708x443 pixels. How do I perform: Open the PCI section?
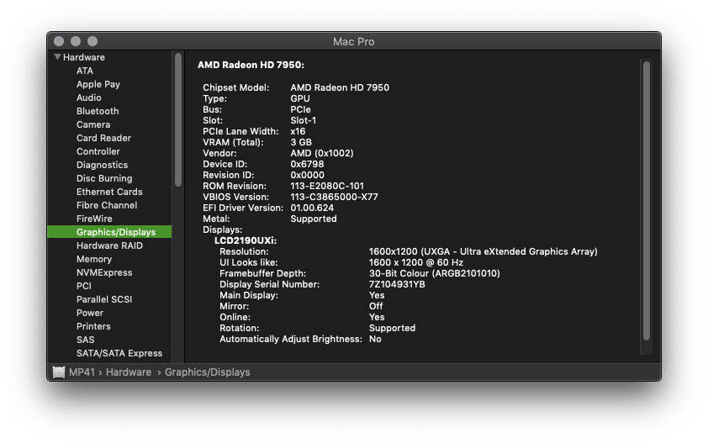click(x=83, y=286)
